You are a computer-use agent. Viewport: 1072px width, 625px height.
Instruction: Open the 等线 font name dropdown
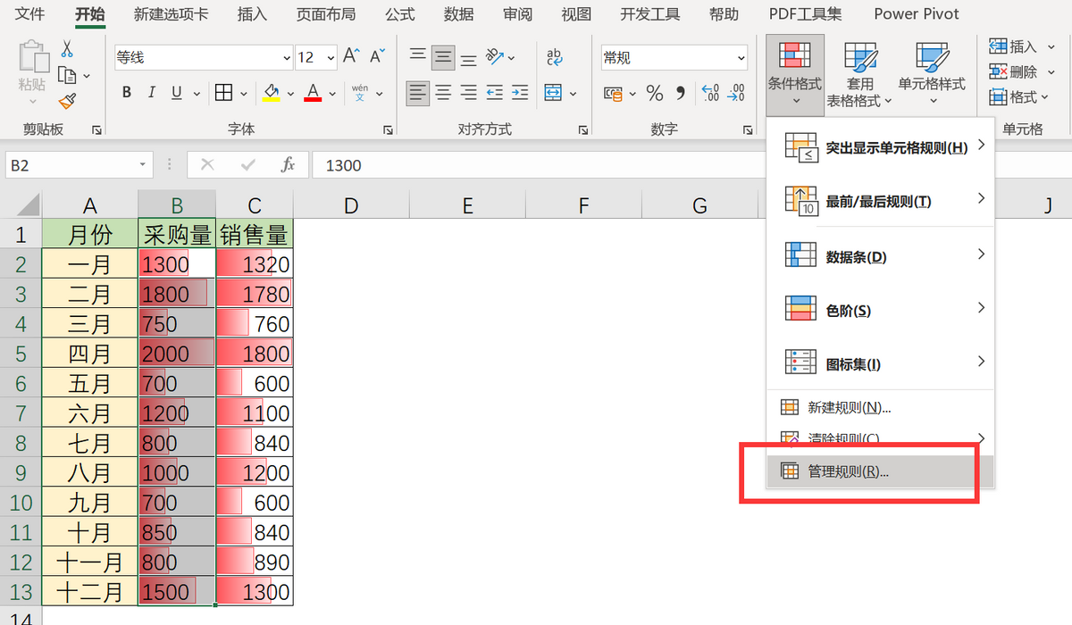tap(286, 58)
